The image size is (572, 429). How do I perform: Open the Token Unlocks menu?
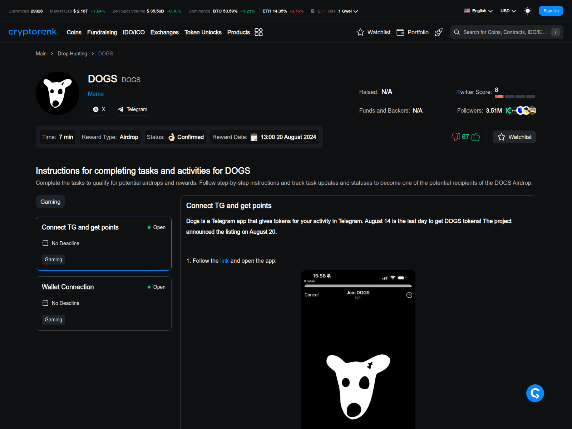click(x=203, y=32)
